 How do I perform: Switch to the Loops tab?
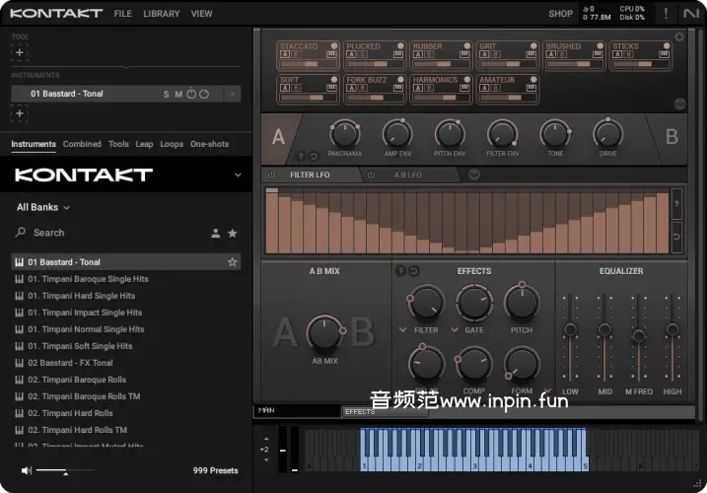click(x=172, y=144)
